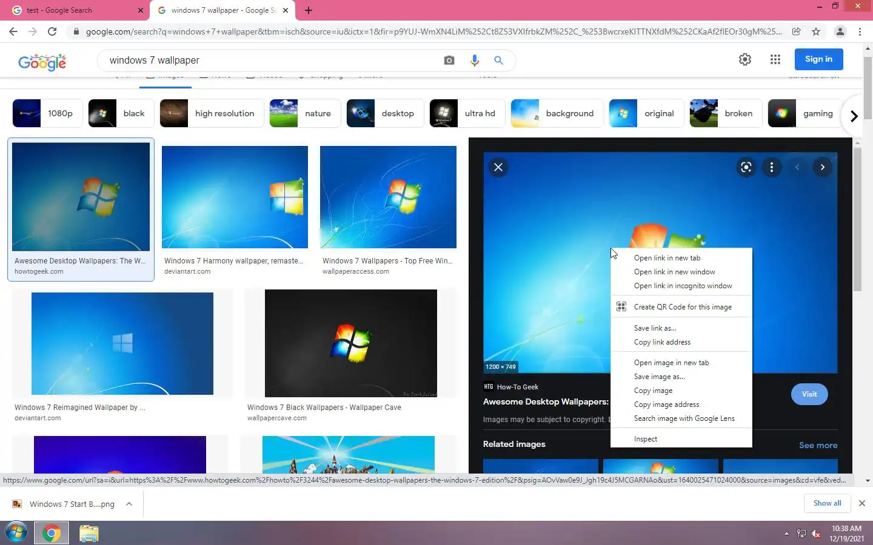
Task: Choose Save image as...
Action: tap(681, 377)
